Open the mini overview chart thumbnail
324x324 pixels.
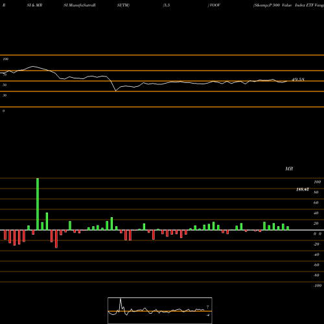coord(160,310)
